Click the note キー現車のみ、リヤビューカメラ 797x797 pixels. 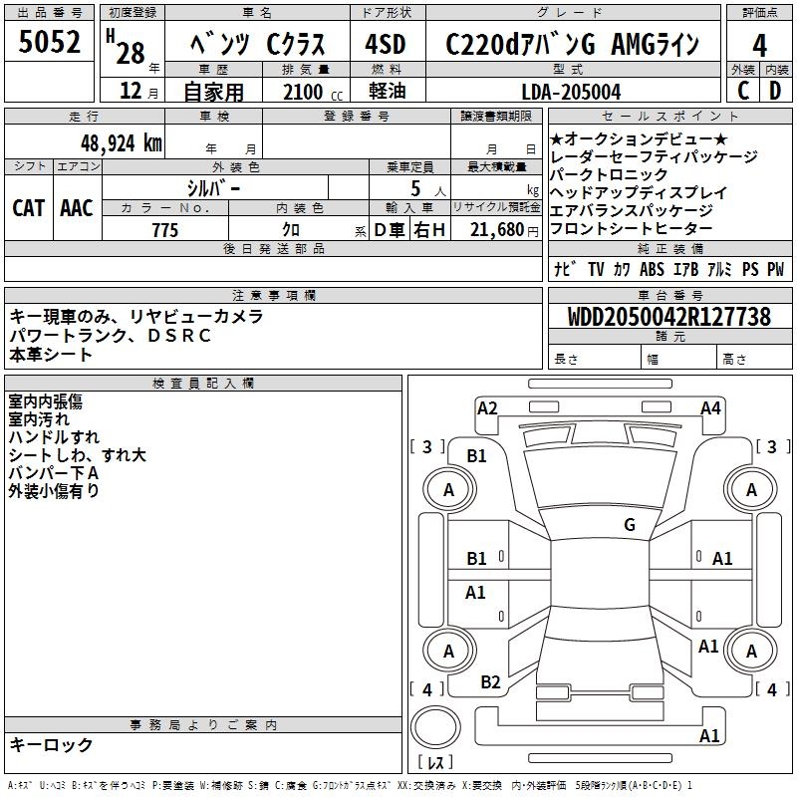point(136,316)
